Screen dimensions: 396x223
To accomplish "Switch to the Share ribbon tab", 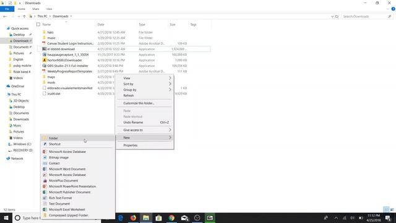I will [x=36, y=9].
